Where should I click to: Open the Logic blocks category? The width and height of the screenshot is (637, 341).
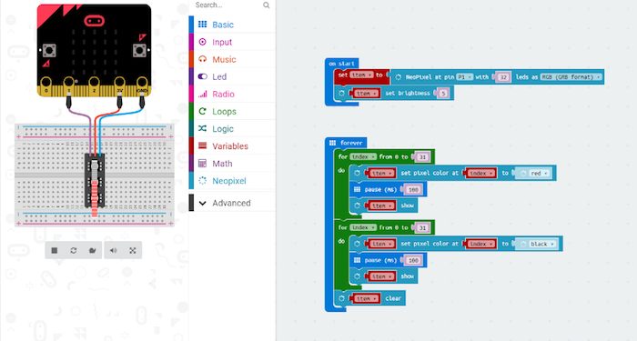[232, 129]
